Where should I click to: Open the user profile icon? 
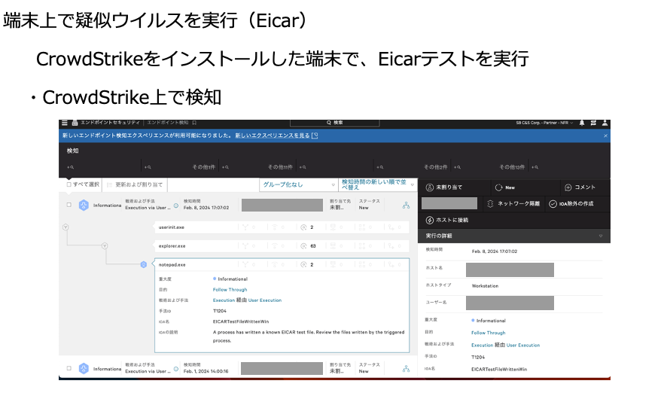coord(605,123)
